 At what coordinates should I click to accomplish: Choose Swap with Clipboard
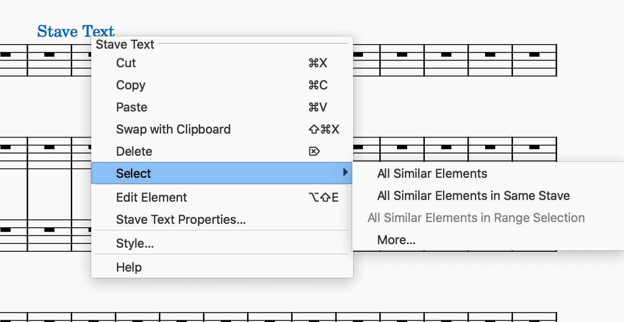coord(173,129)
